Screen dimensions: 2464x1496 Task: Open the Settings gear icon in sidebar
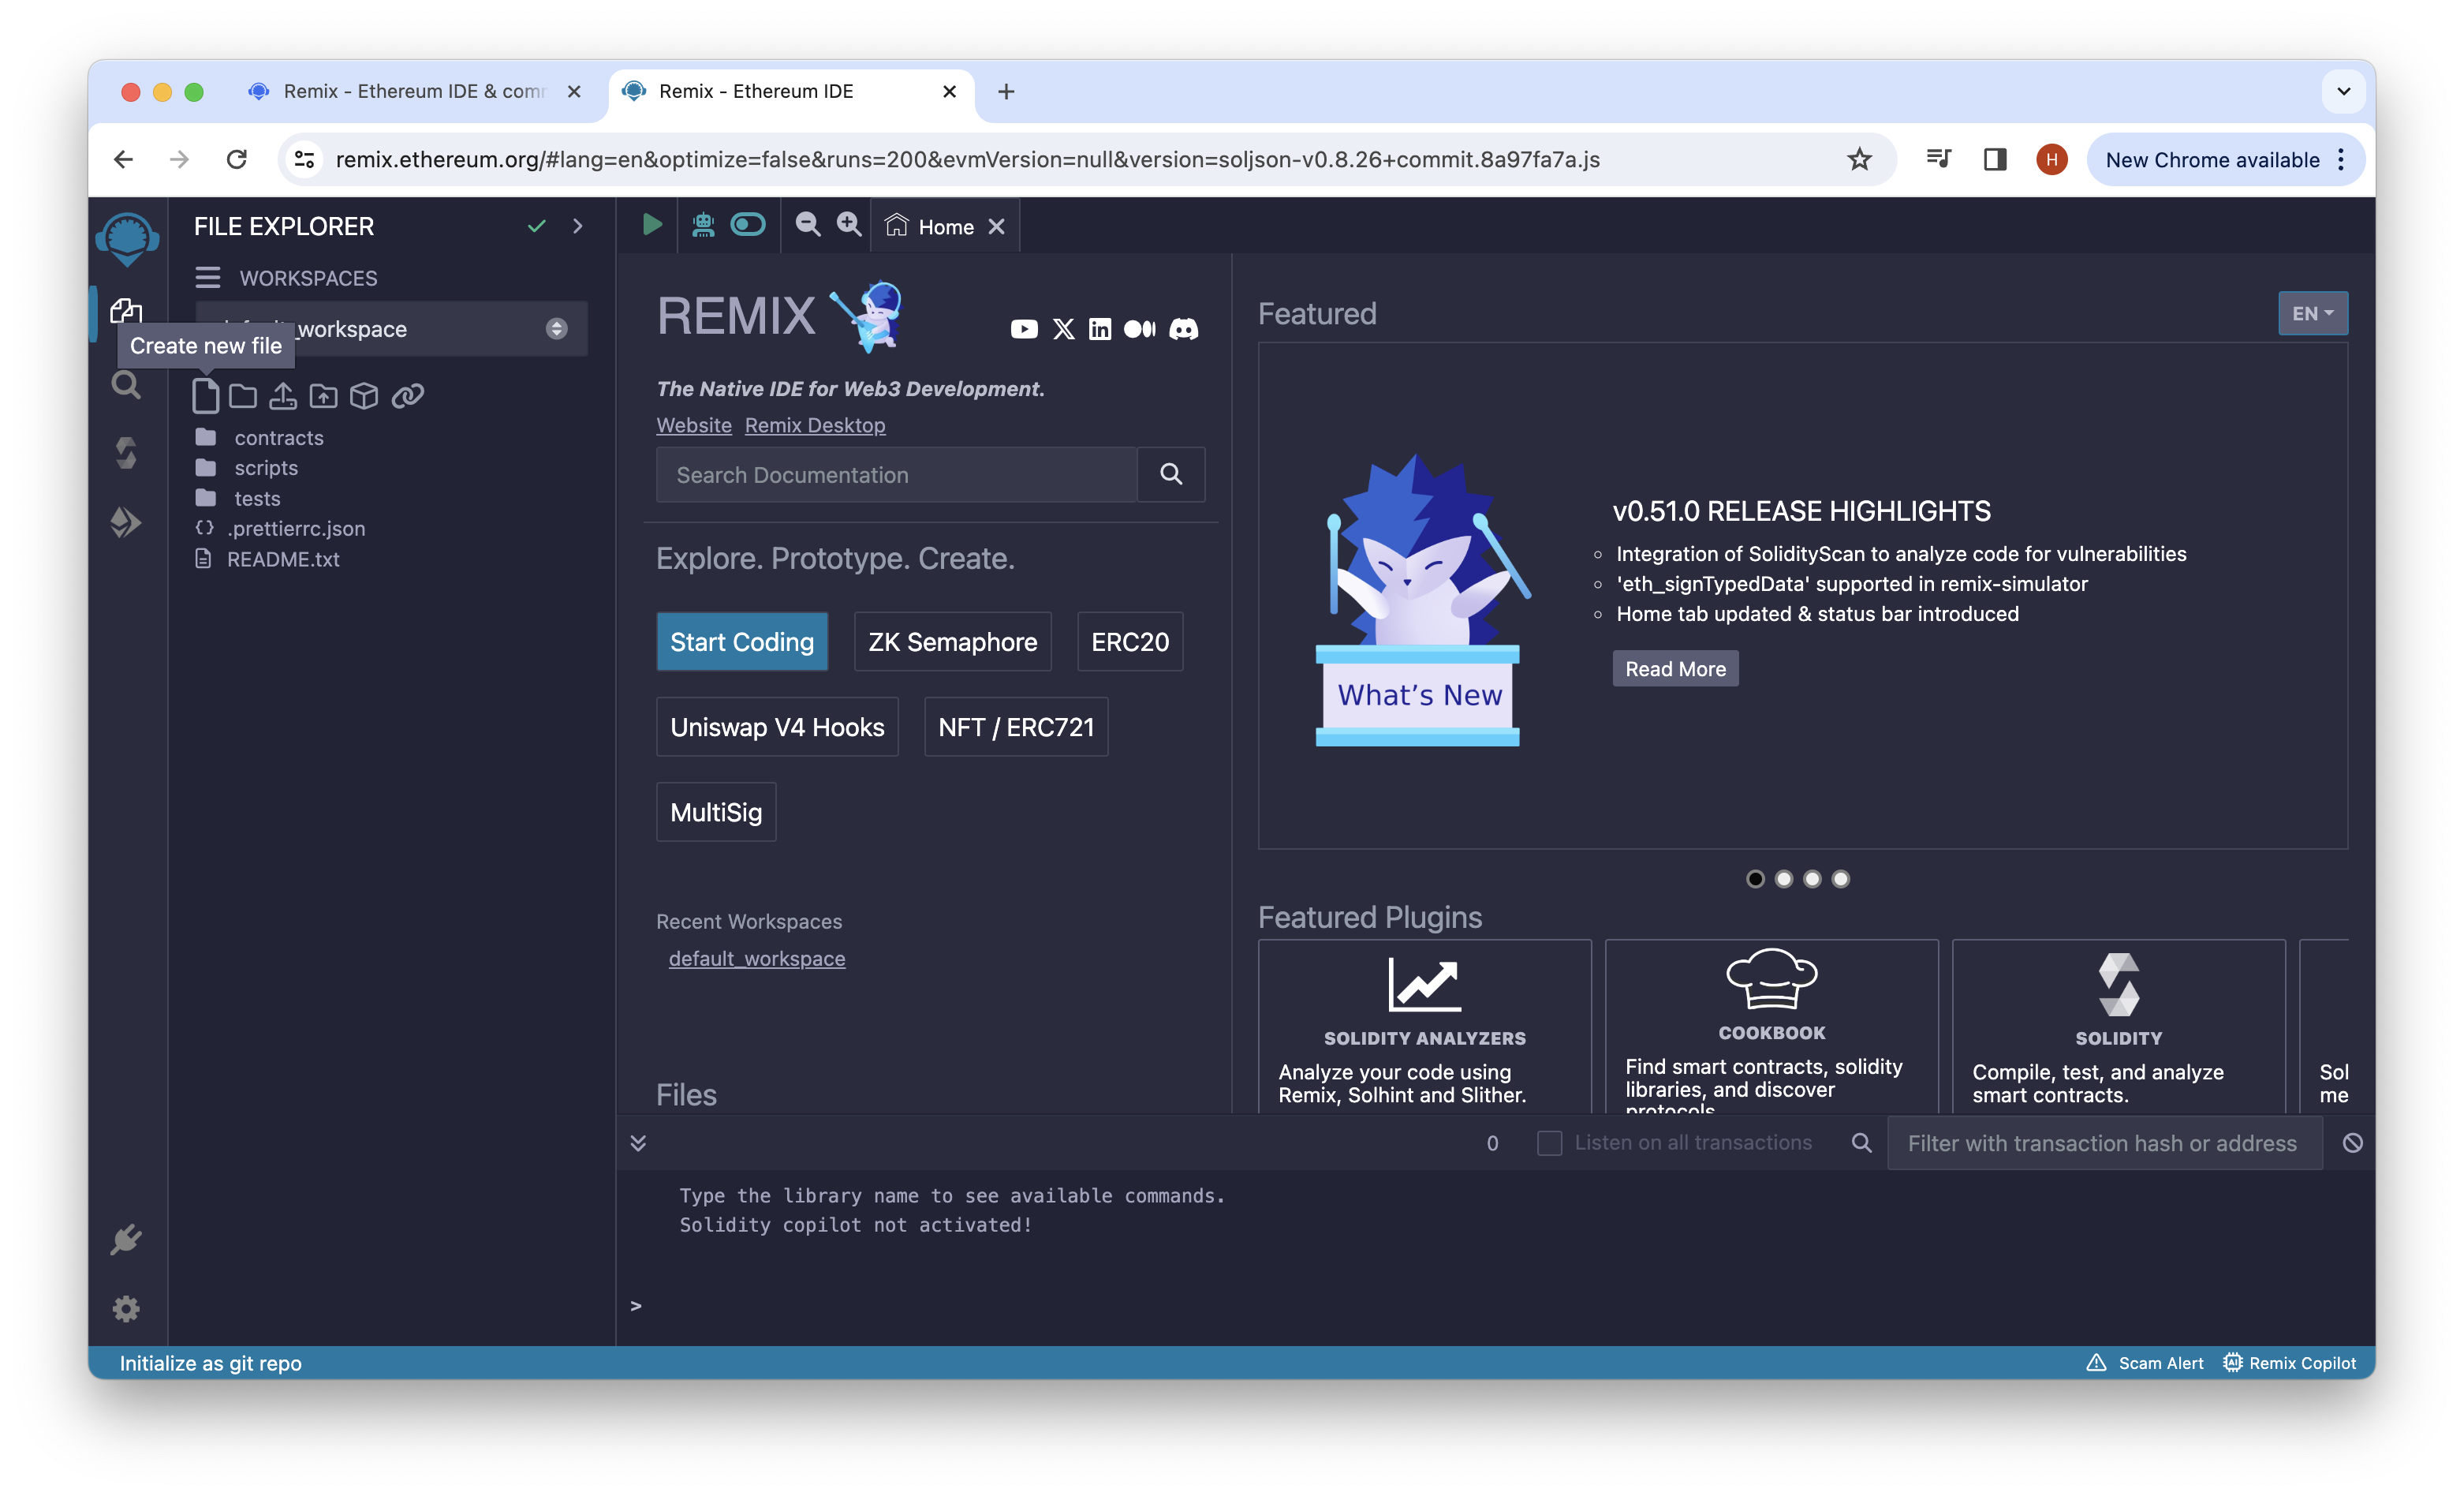point(126,1308)
